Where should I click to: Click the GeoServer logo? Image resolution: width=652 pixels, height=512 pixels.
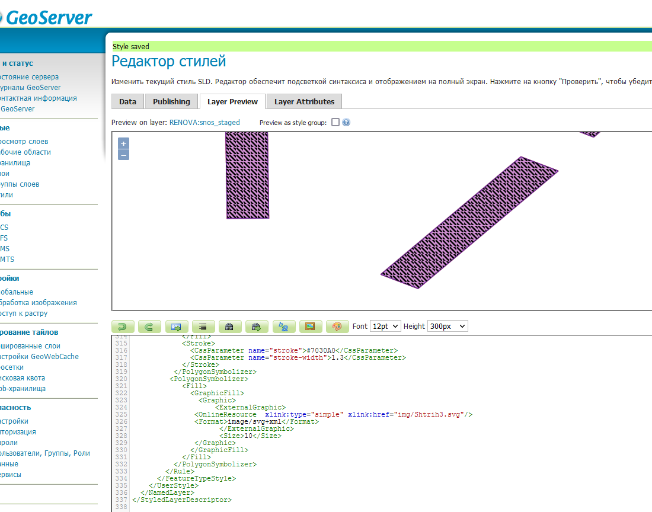(x=46, y=17)
